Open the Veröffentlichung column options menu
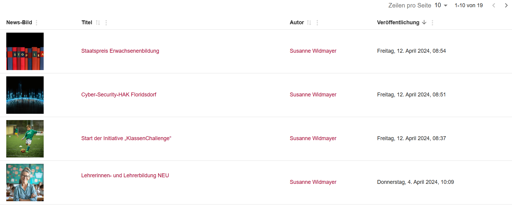 pos(432,23)
